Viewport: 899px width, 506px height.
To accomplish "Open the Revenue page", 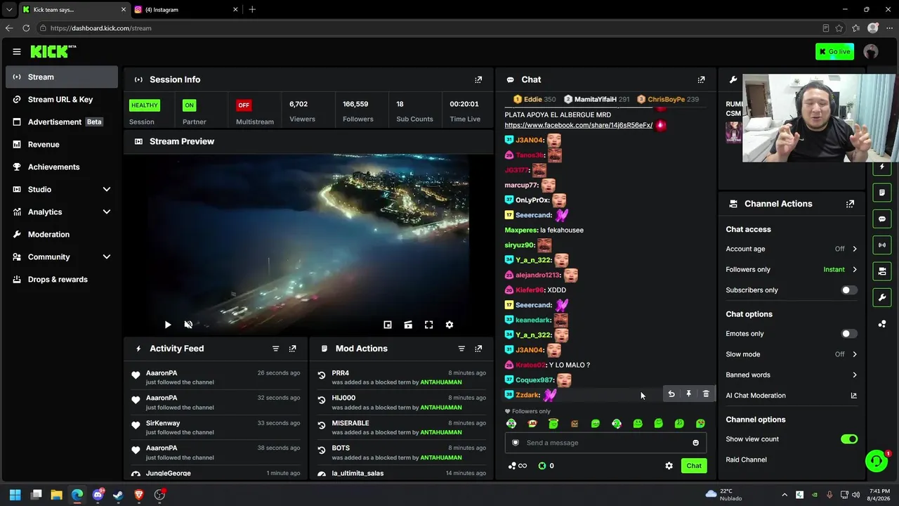I will tap(62, 144).
